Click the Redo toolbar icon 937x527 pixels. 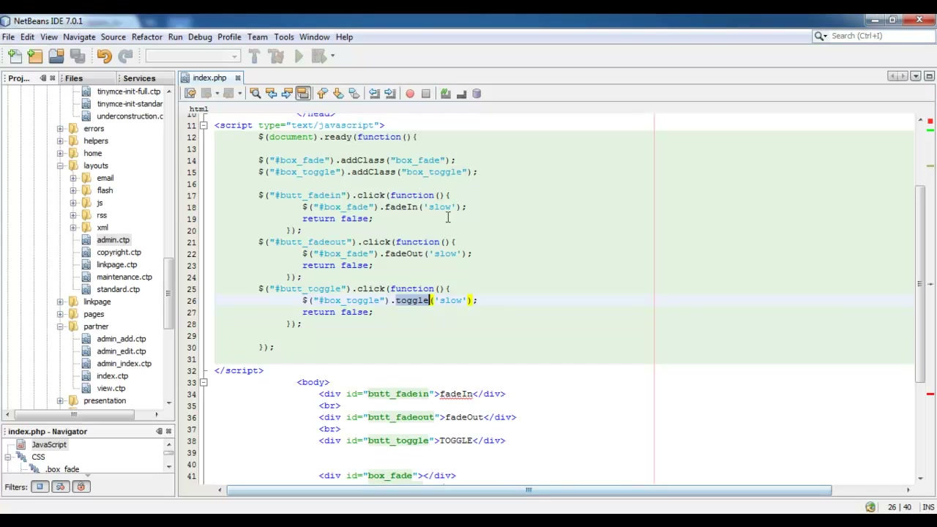pyautogui.click(x=125, y=56)
